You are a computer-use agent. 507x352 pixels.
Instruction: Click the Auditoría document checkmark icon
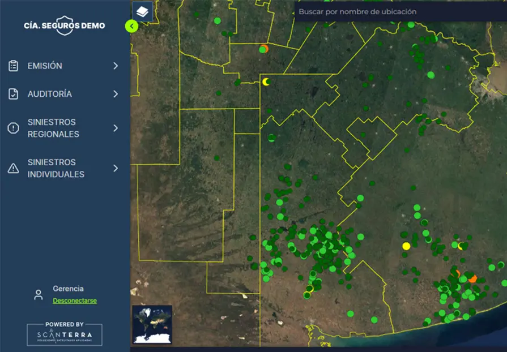(14, 94)
